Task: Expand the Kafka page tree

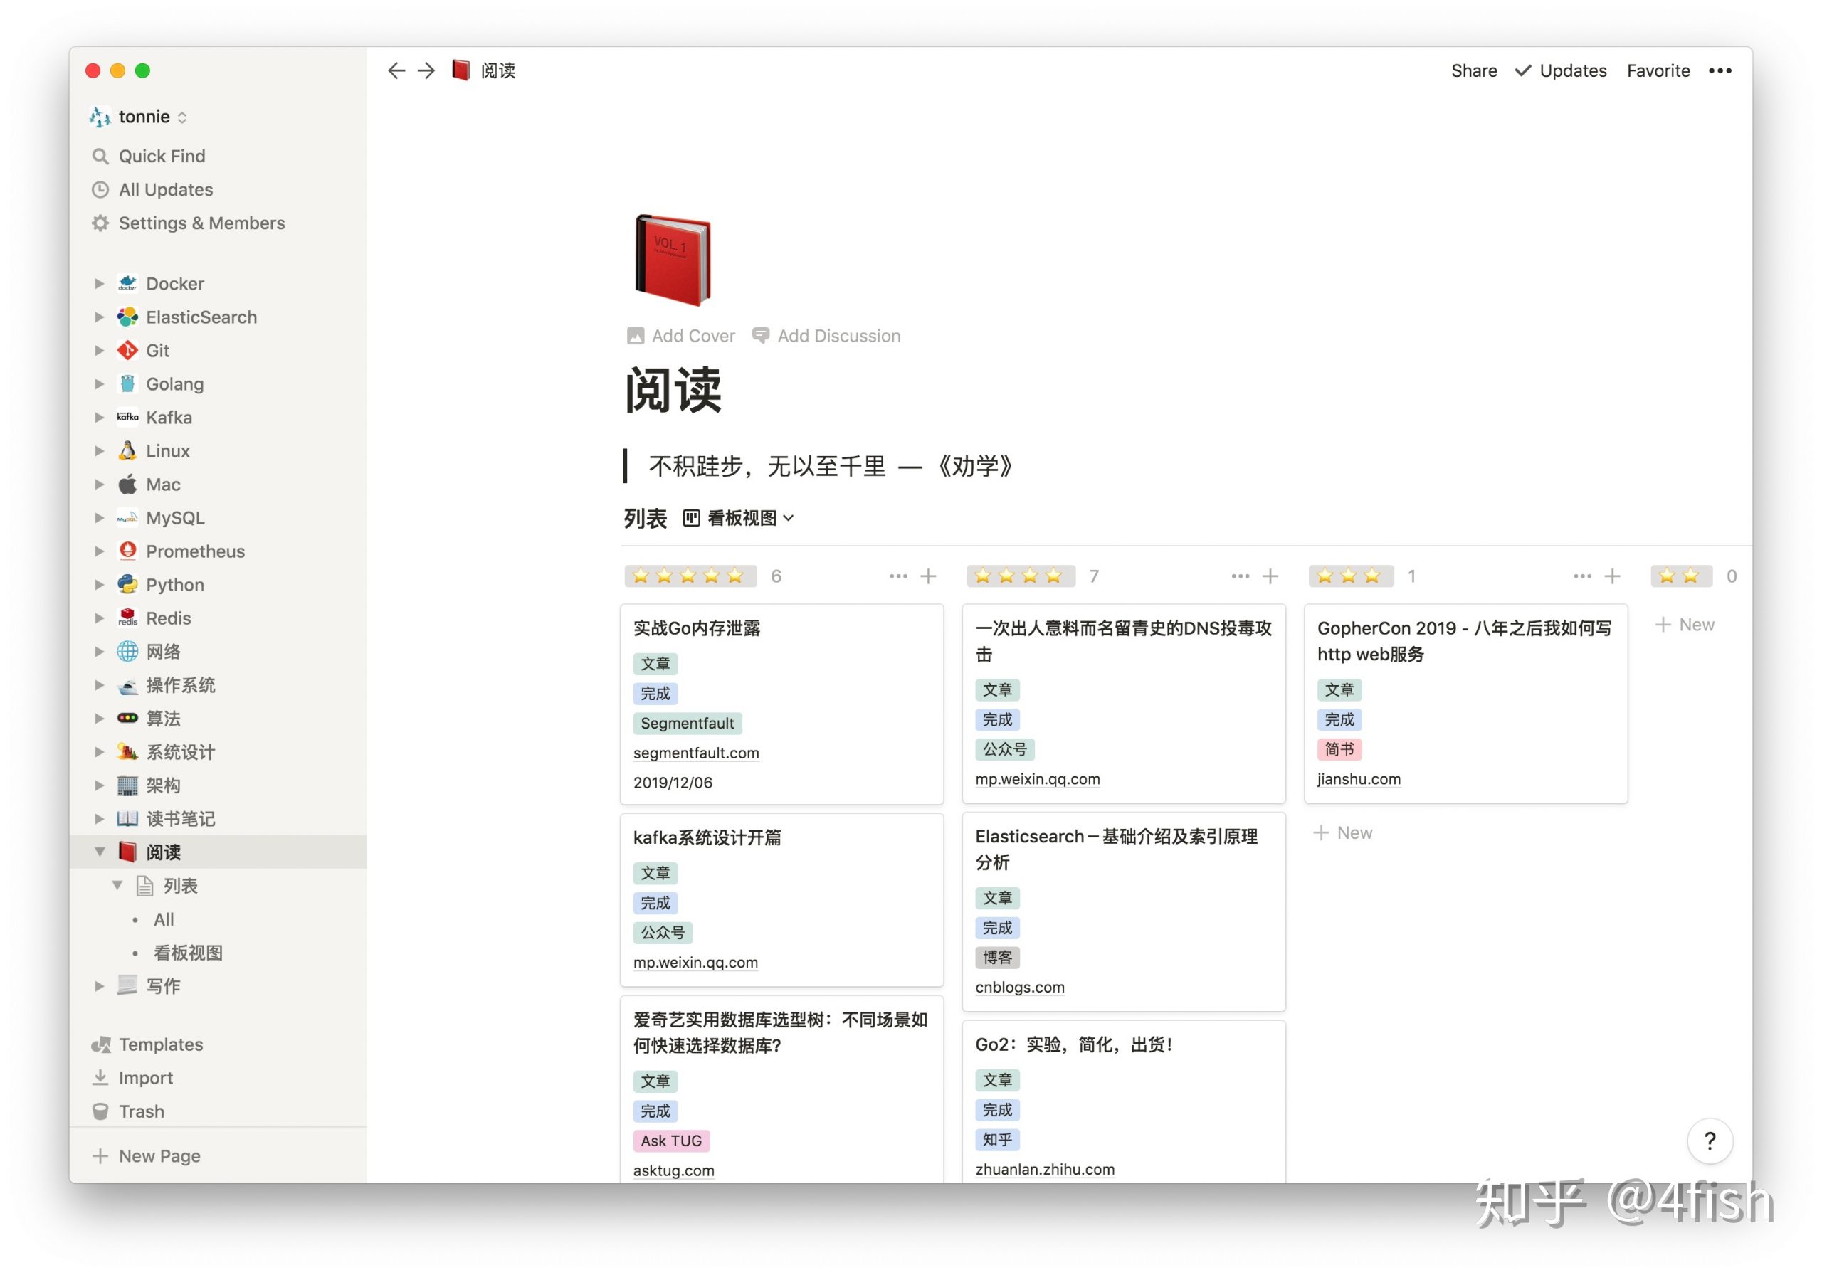Action: click(99, 418)
